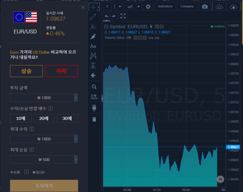Select the 5 minute interval button
Screen dimensions: 243x192
tap(107, 6)
